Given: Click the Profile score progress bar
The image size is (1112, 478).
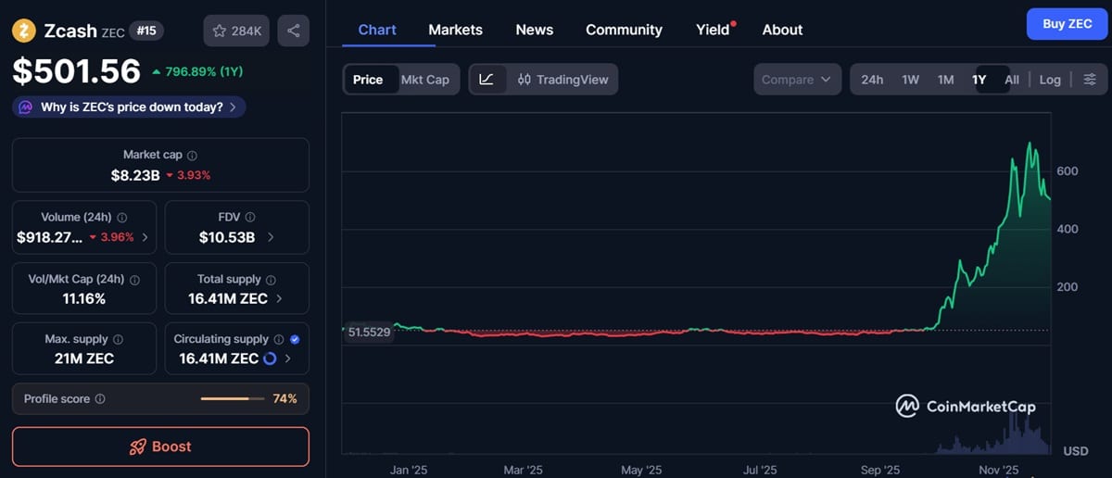Looking at the screenshot, I should pos(232,399).
